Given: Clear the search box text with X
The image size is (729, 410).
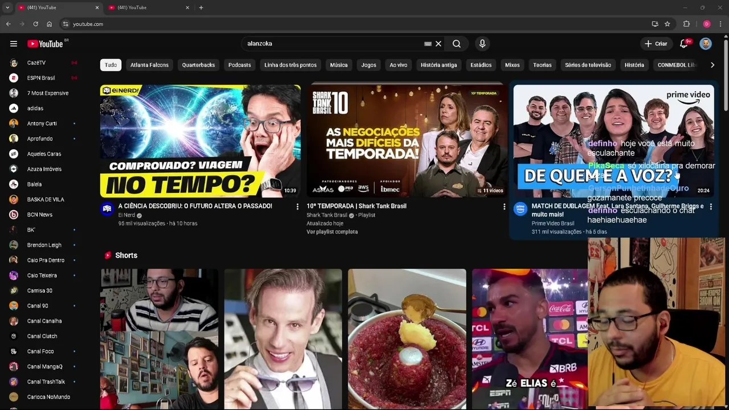Looking at the screenshot, I should [x=439, y=44].
